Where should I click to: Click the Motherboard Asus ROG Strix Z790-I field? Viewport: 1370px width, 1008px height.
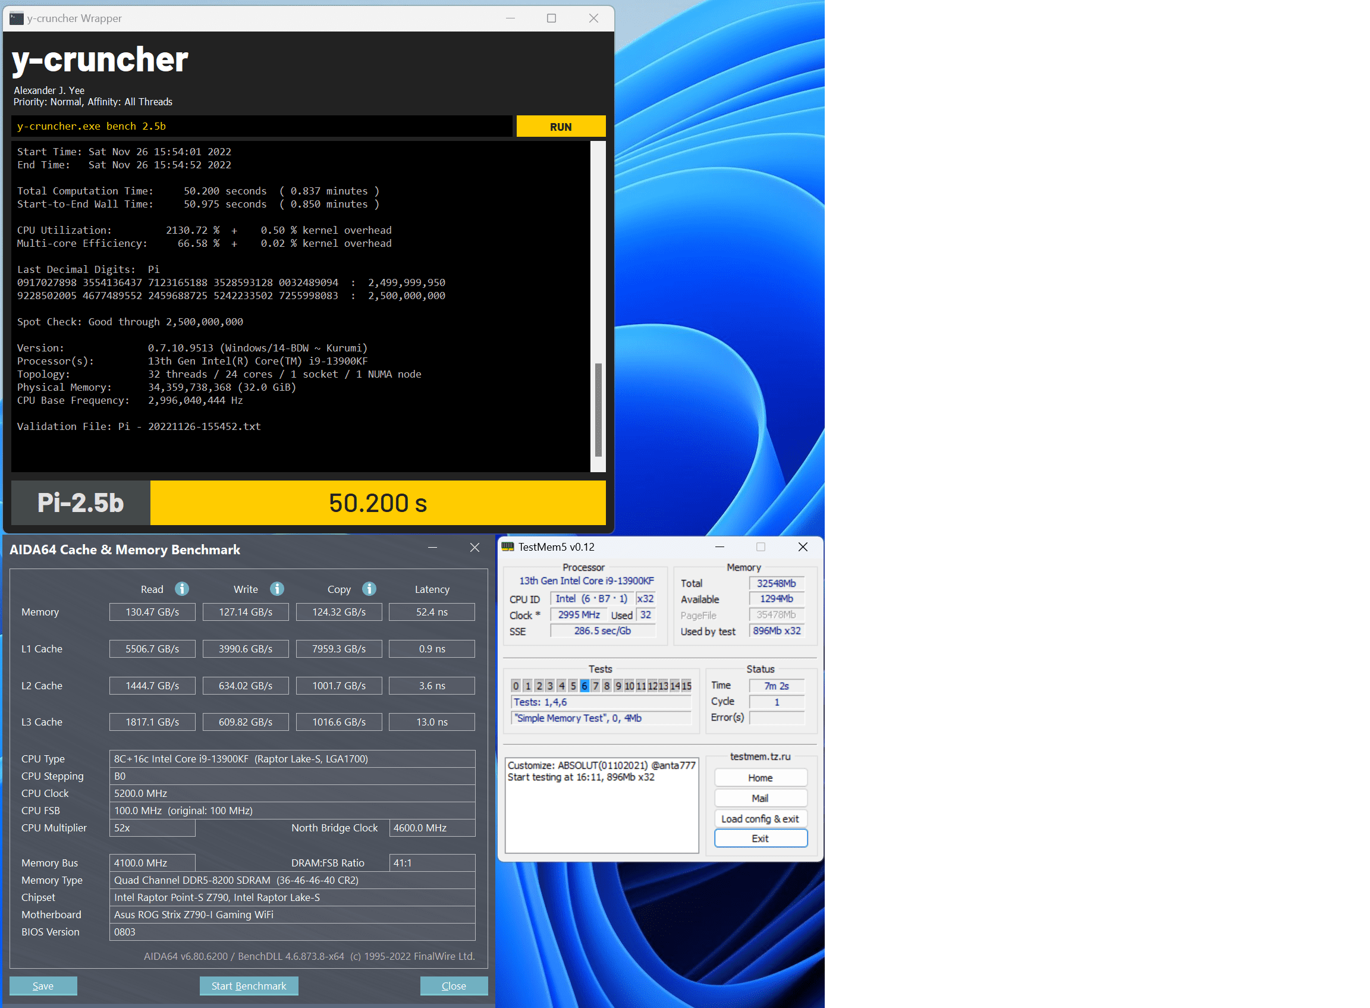(292, 915)
